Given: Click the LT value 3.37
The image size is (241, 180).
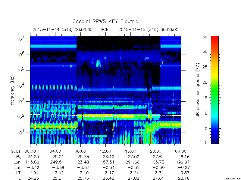Looking at the screenshot, I should pyautogui.click(x=185, y=173).
